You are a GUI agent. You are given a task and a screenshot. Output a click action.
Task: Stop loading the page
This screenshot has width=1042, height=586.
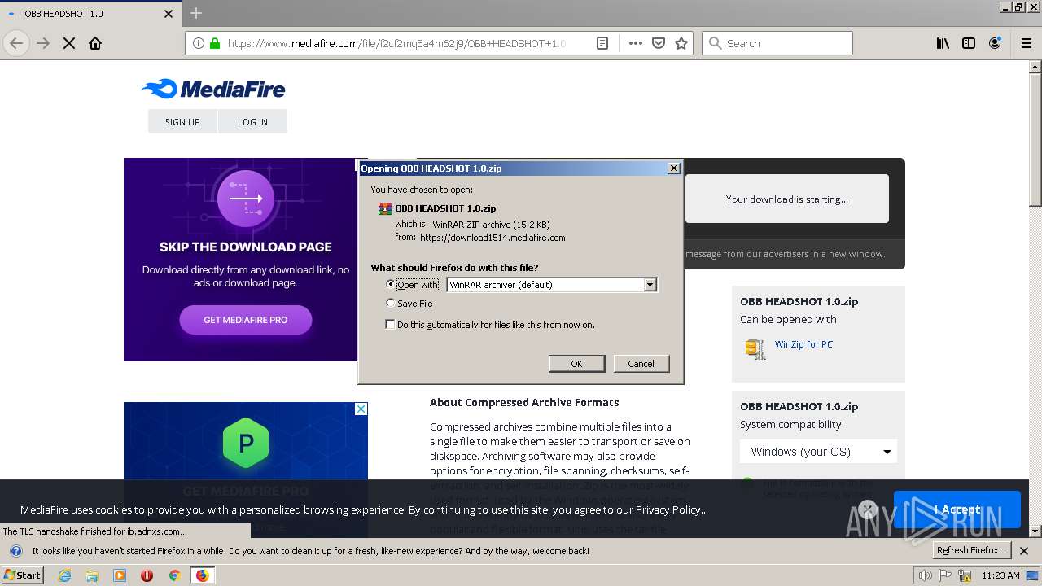pos(69,43)
